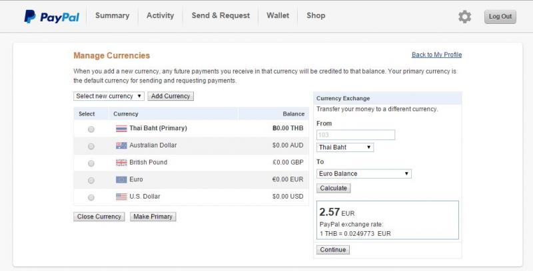Click the Thailand flag icon
The image size is (533, 271).
(x=121, y=128)
